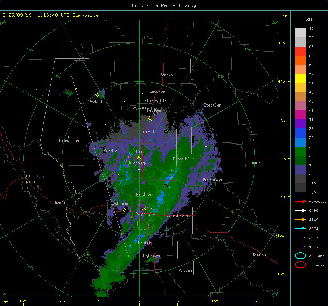The height and width of the screenshot is (306, 328).
Task: Click the magenta 18TS arrow in legend
Action: [300, 247]
